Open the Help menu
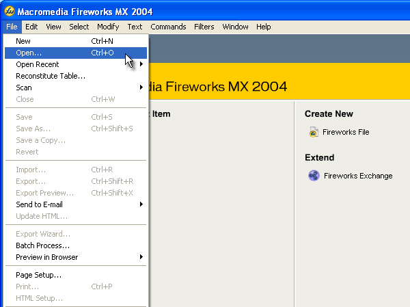Screen dimensions: 410x307 [x=264, y=27]
